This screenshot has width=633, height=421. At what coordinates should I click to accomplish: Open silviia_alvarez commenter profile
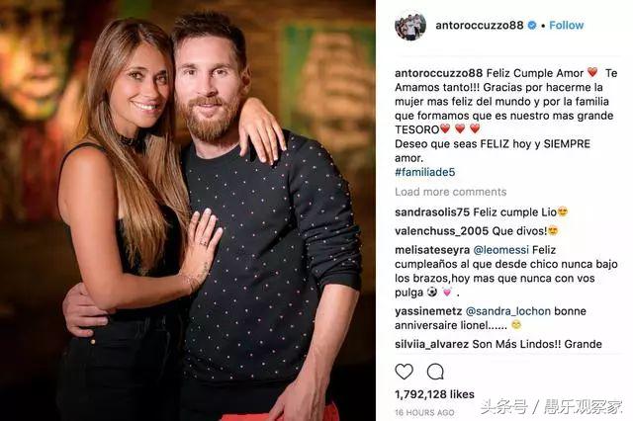point(431,344)
